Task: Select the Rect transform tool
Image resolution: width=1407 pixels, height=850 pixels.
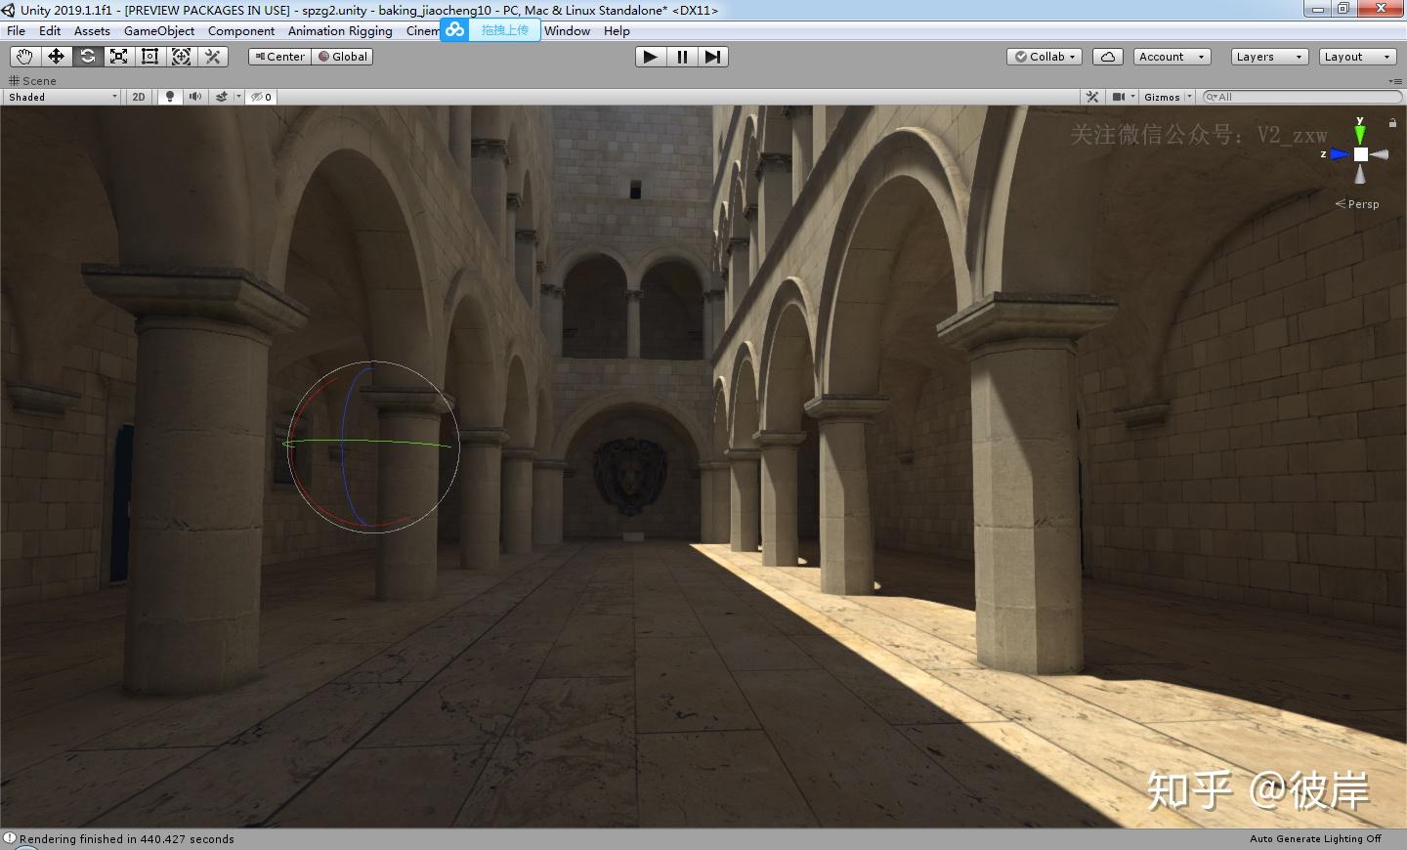Action: pyautogui.click(x=149, y=57)
